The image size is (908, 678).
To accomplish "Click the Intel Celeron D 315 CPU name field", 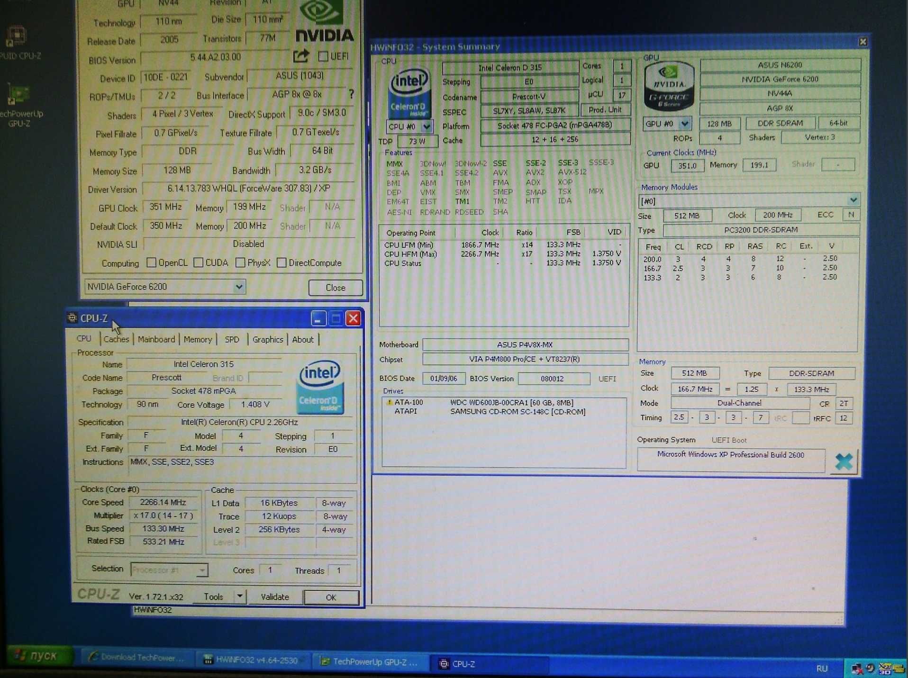I will tap(510, 67).
